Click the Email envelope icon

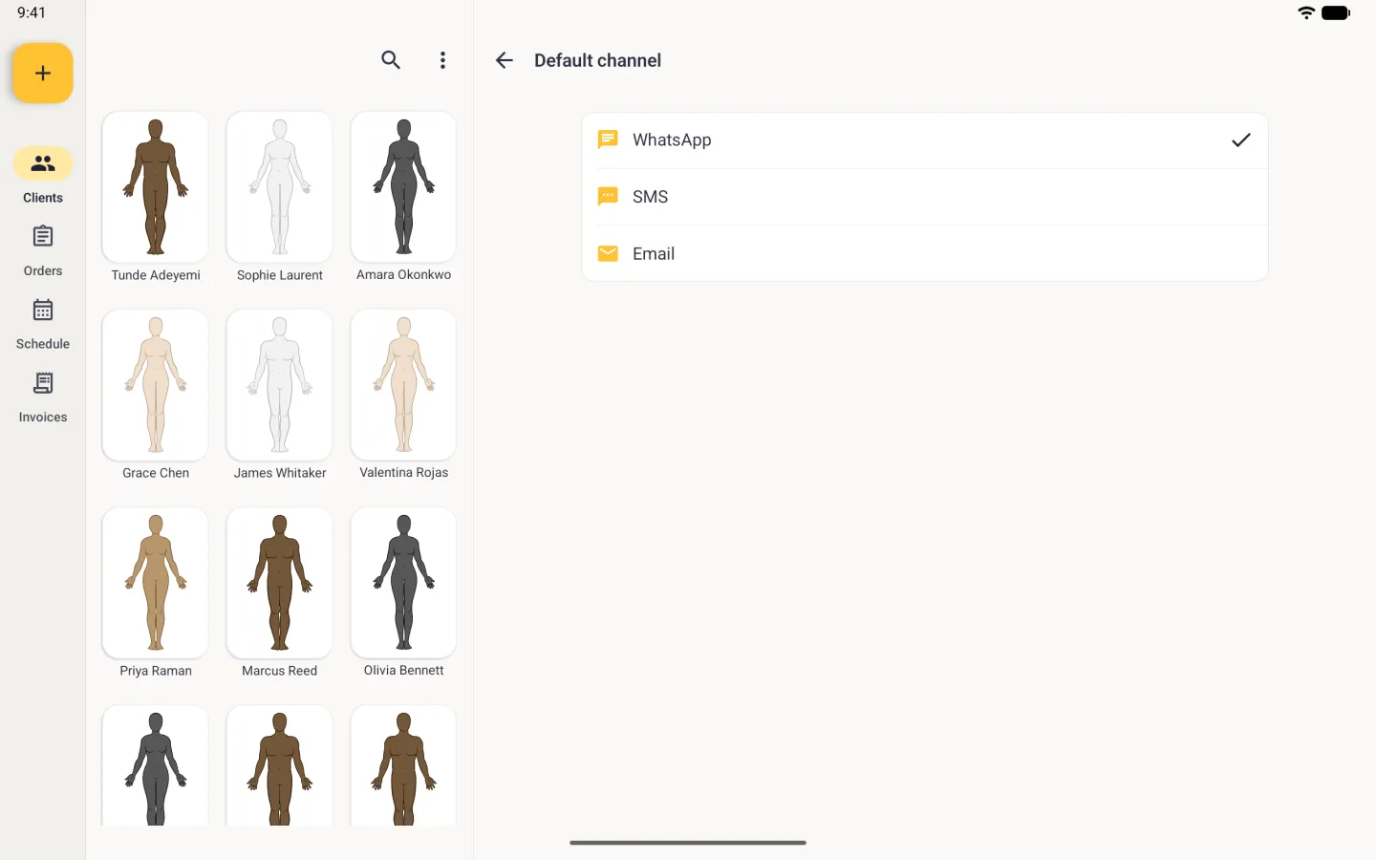click(x=608, y=253)
